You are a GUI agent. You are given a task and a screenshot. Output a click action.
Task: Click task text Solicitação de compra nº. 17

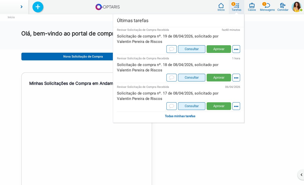click(168, 96)
